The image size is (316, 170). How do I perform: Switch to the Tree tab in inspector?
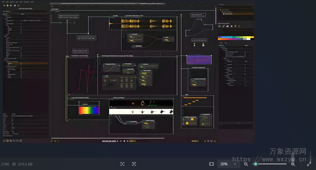(x=221, y=43)
